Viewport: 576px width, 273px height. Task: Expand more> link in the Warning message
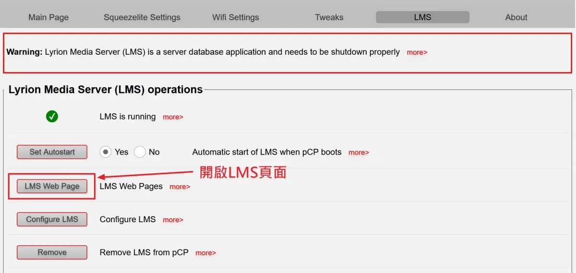[417, 52]
